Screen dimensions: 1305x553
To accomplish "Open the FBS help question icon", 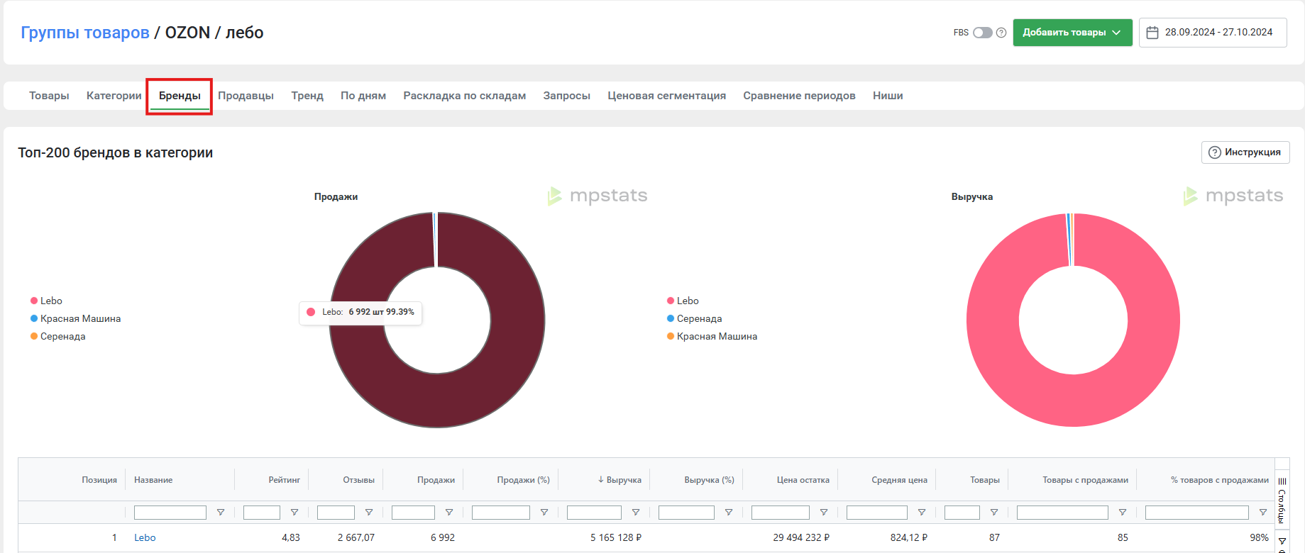I will coord(1001,33).
